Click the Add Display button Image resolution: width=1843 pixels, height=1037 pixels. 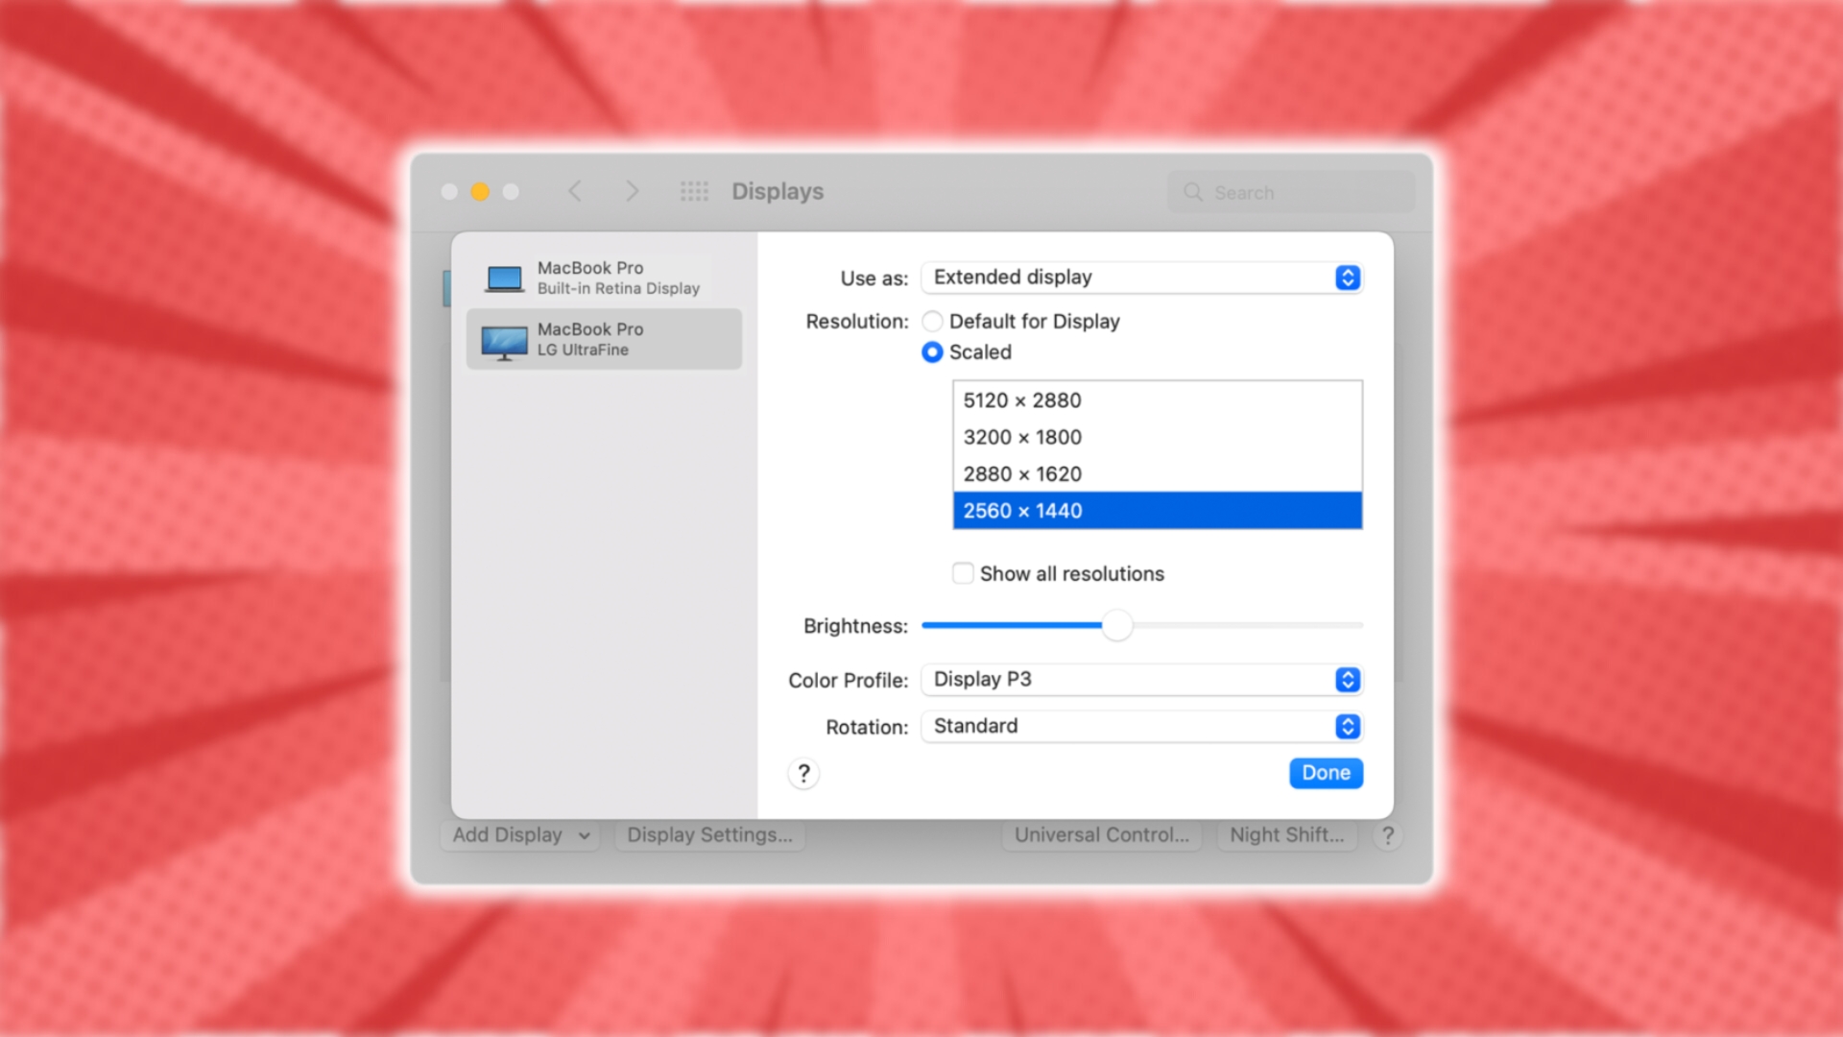[515, 834]
